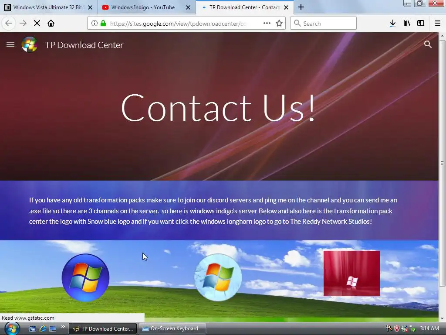Show site information icon in address bar

coord(95,24)
